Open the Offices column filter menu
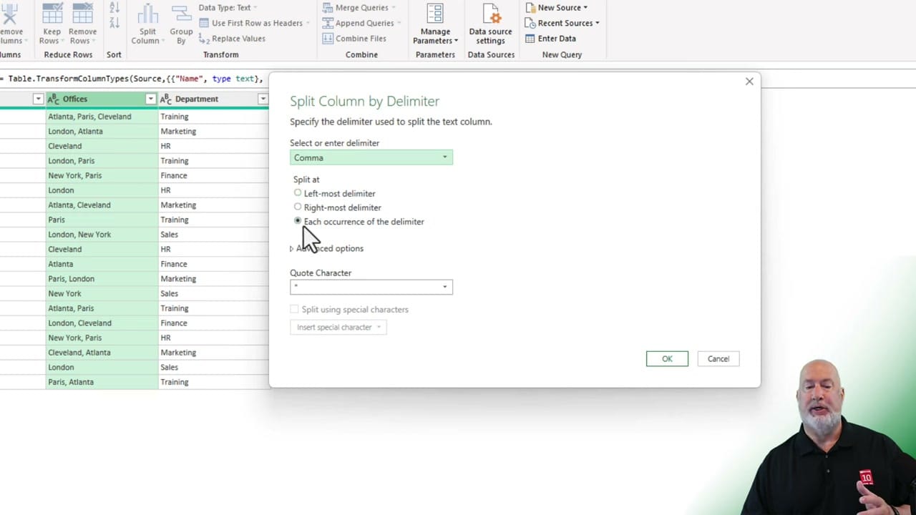This screenshot has height=515, width=916. (x=150, y=99)
